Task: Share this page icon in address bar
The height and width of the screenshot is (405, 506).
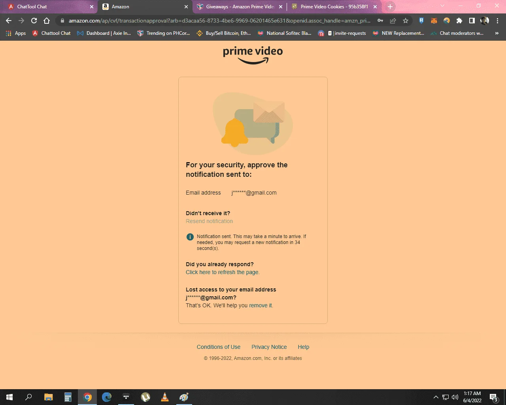Action: point(393,21)
